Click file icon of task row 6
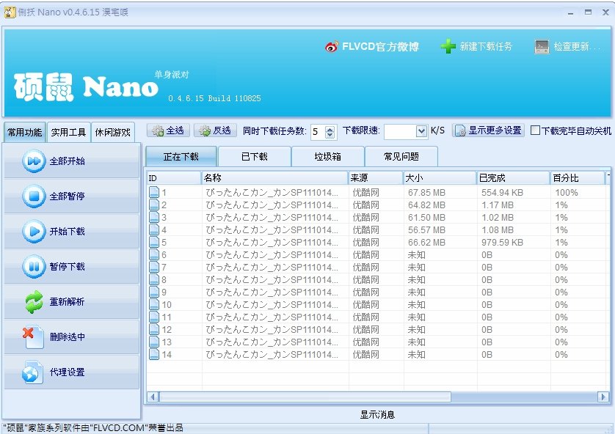 point(154,254)
